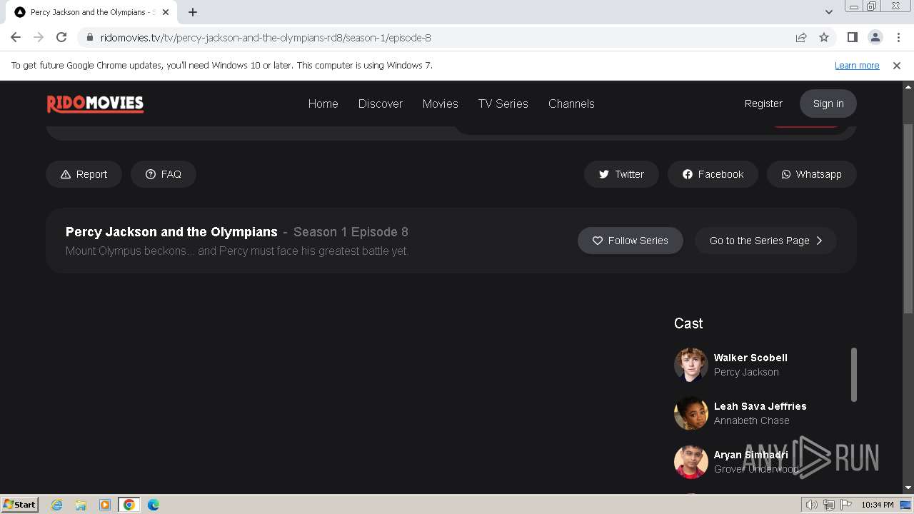
Task: Open the Channels page
Action: (571, 104)
